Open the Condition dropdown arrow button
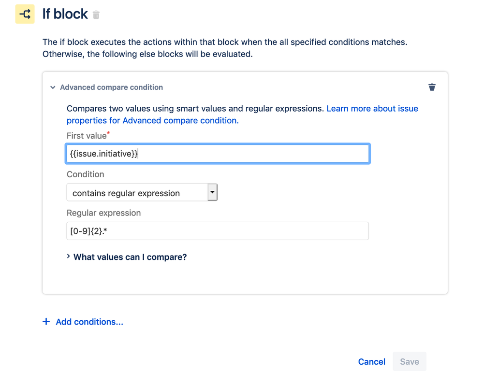The image size is (483, 385). tap(212, 192)
